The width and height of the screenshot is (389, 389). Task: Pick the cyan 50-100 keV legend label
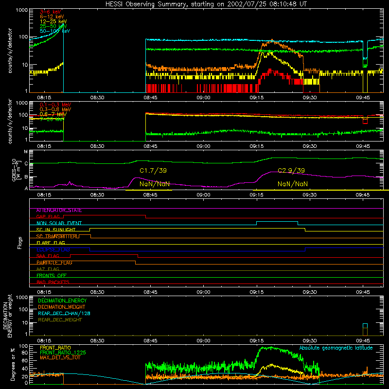pyautogui.click(x=55, y=31)
